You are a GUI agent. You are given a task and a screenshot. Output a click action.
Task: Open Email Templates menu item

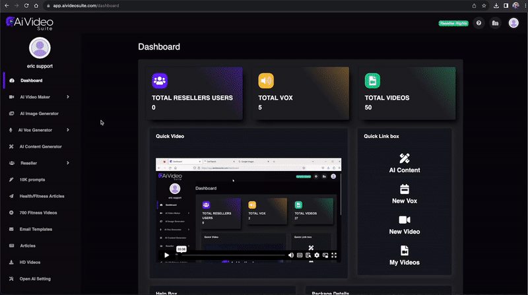(36, 229)
